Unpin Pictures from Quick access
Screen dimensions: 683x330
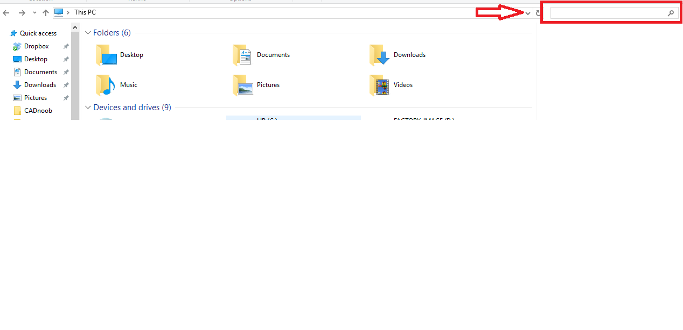[x=65, y=97]
